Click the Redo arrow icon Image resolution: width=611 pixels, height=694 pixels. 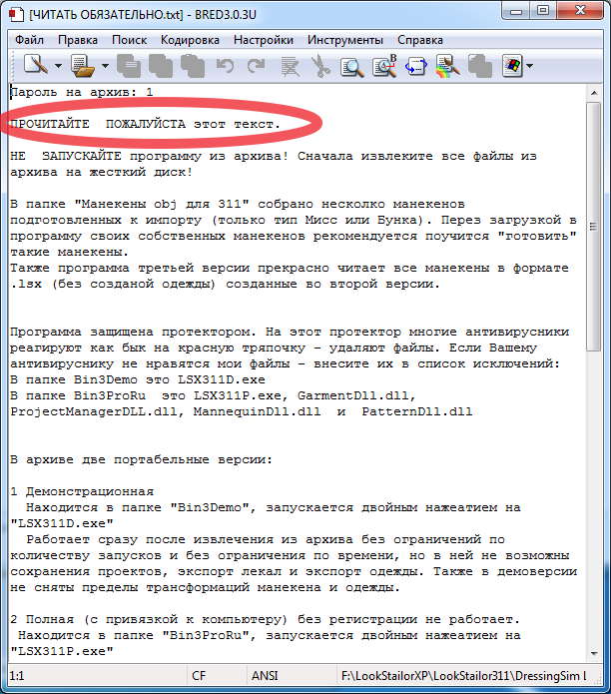pos(256,66)
